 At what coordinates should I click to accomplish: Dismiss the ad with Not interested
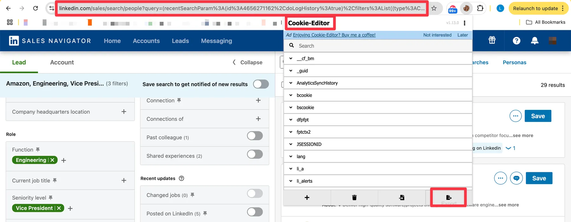click(x=437, y=35)
